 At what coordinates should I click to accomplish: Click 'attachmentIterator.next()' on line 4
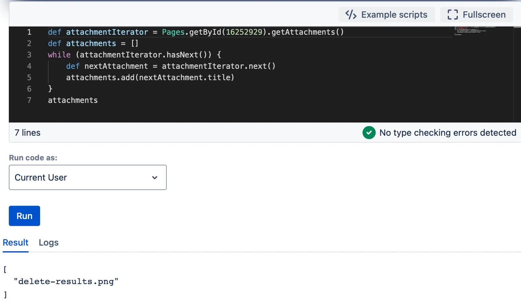[x=219, y=66]
